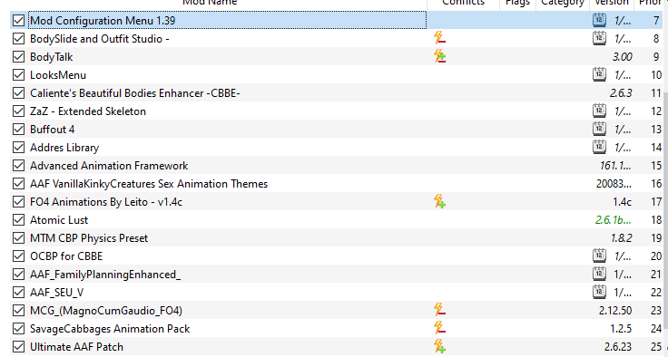Select Mod Configuration Menu 1.39 row
Viewport: 668px width, 357px height.
click(x=337, y=21)
